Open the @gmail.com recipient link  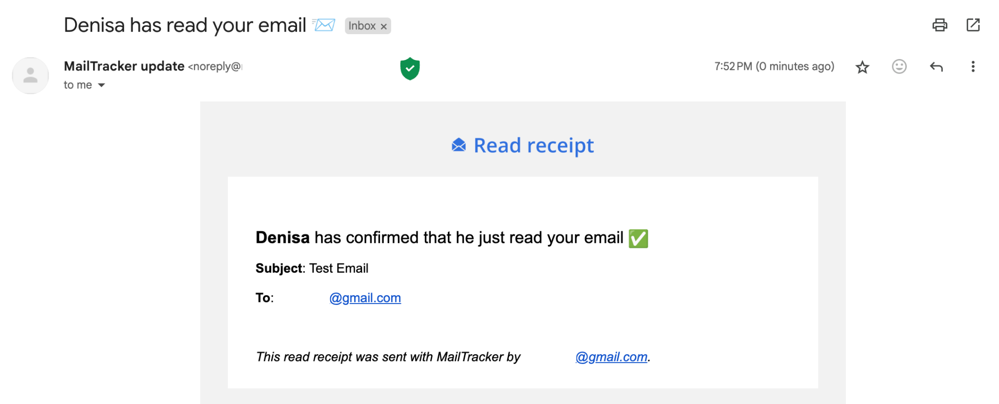[365, 298]
